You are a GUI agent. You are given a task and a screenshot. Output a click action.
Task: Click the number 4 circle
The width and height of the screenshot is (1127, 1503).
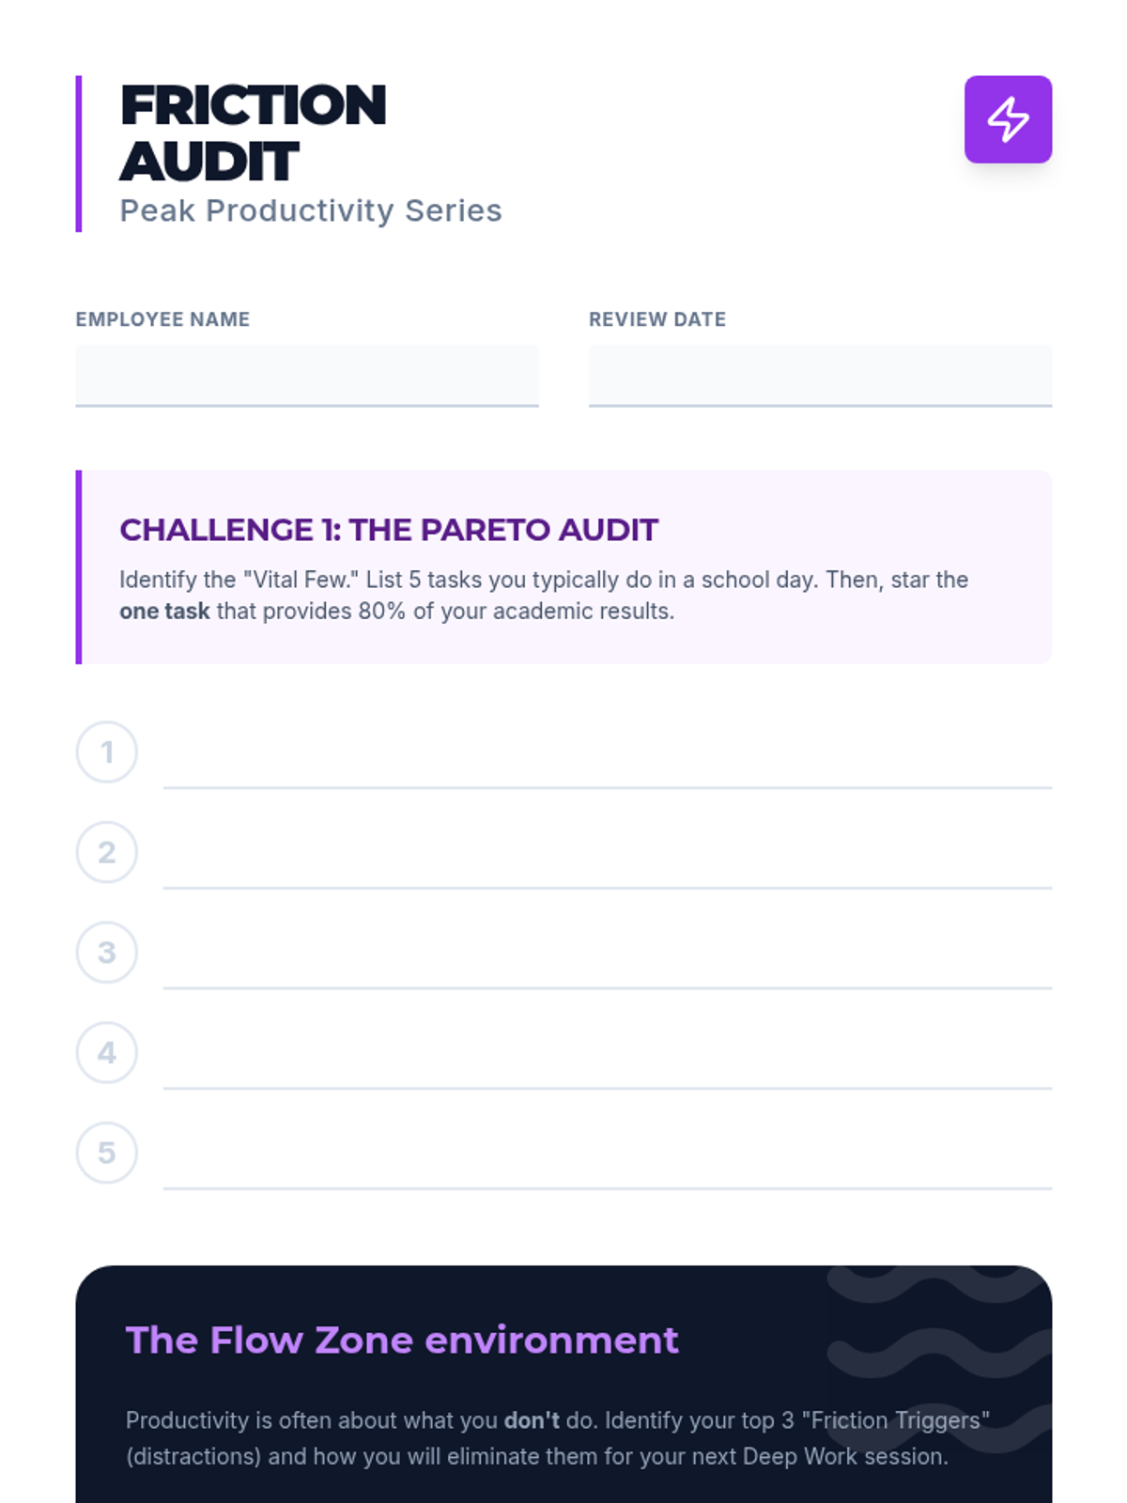point(107,1052)
